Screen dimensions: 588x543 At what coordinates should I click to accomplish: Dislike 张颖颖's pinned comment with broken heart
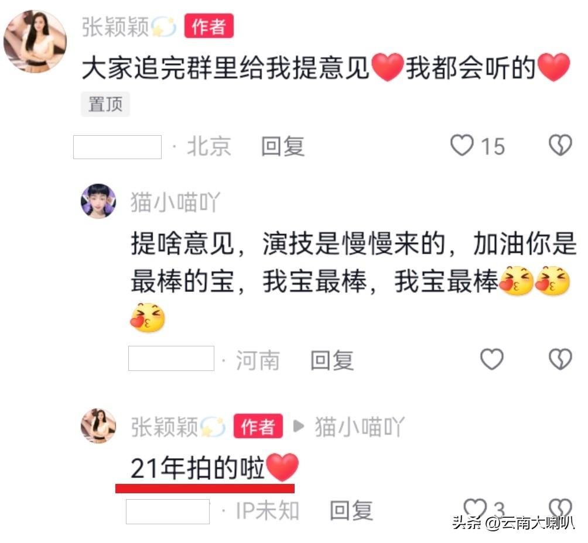pos(560,145)
